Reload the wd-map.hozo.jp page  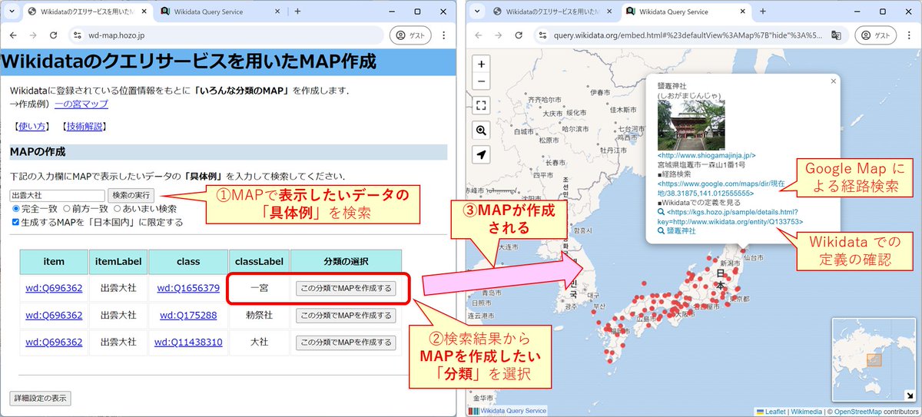tap(53, 35)
